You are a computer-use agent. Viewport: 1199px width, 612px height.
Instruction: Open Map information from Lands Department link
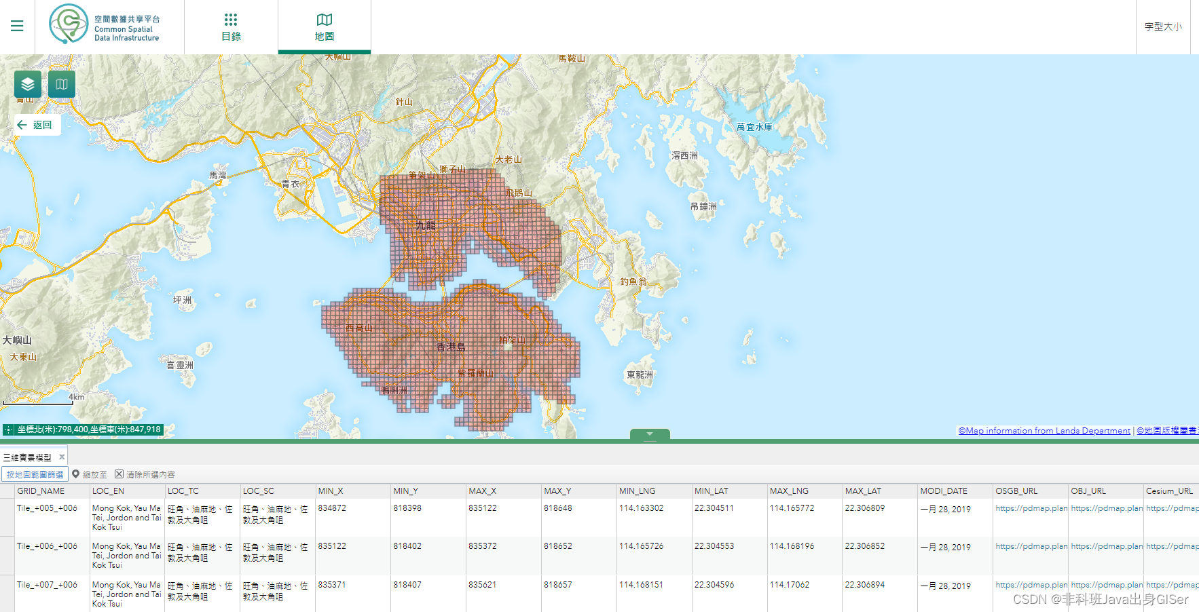coord(1044,431)
